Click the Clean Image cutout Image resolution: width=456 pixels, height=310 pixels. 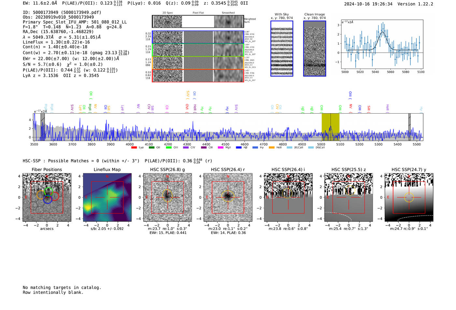click(315, 48)
